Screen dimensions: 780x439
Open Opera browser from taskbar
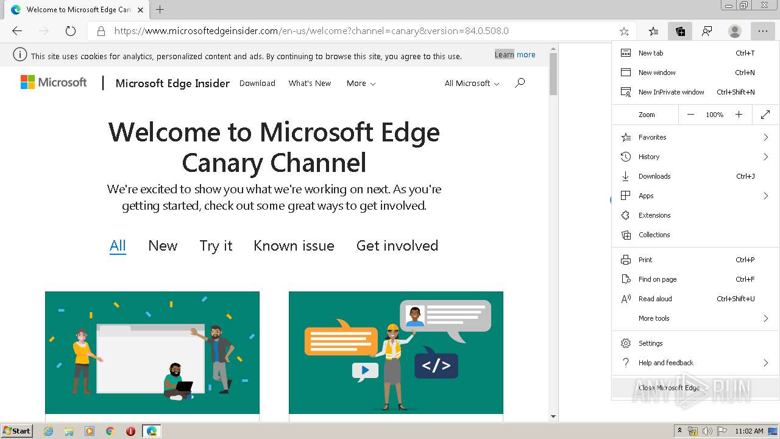130,431
